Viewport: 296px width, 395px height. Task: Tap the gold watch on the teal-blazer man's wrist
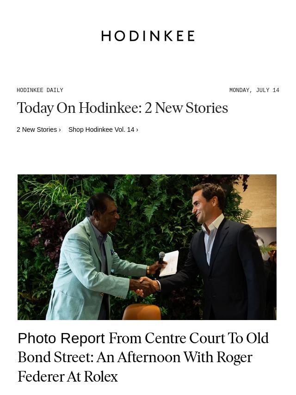148,270
